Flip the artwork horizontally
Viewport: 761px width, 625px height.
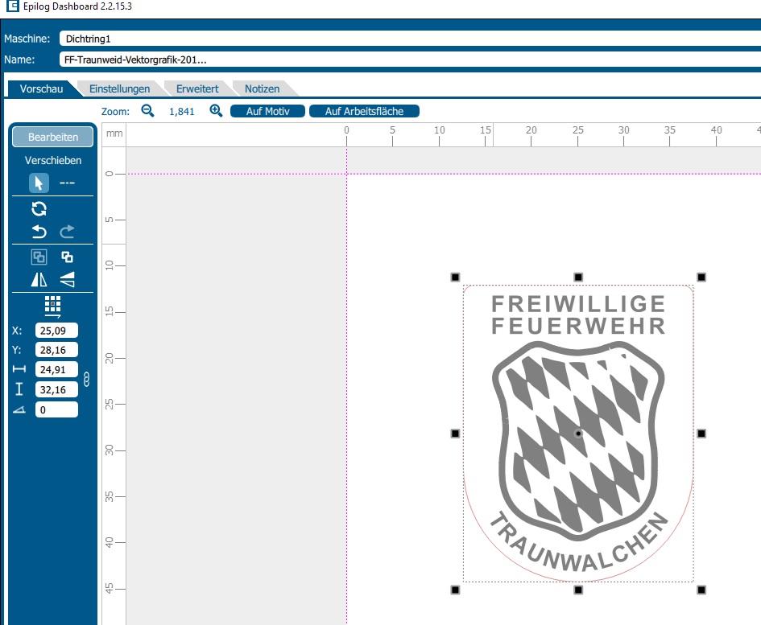(x=39, y=279)
